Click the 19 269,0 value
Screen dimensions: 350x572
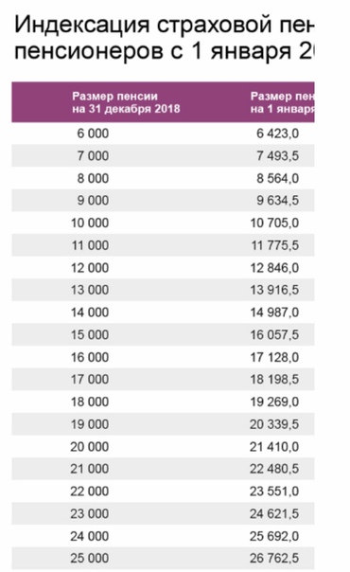point(274,402)
